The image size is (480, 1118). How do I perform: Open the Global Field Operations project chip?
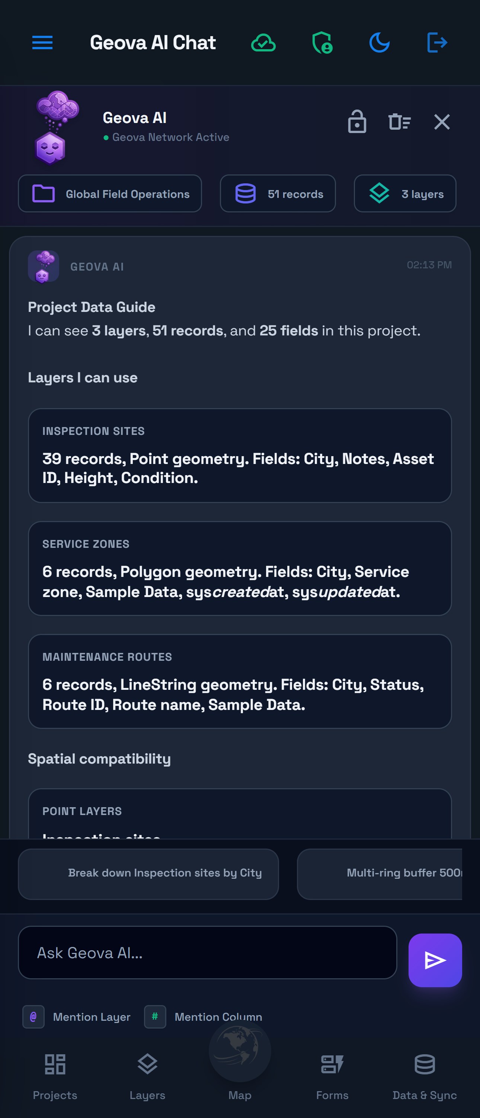pos(110,193)
